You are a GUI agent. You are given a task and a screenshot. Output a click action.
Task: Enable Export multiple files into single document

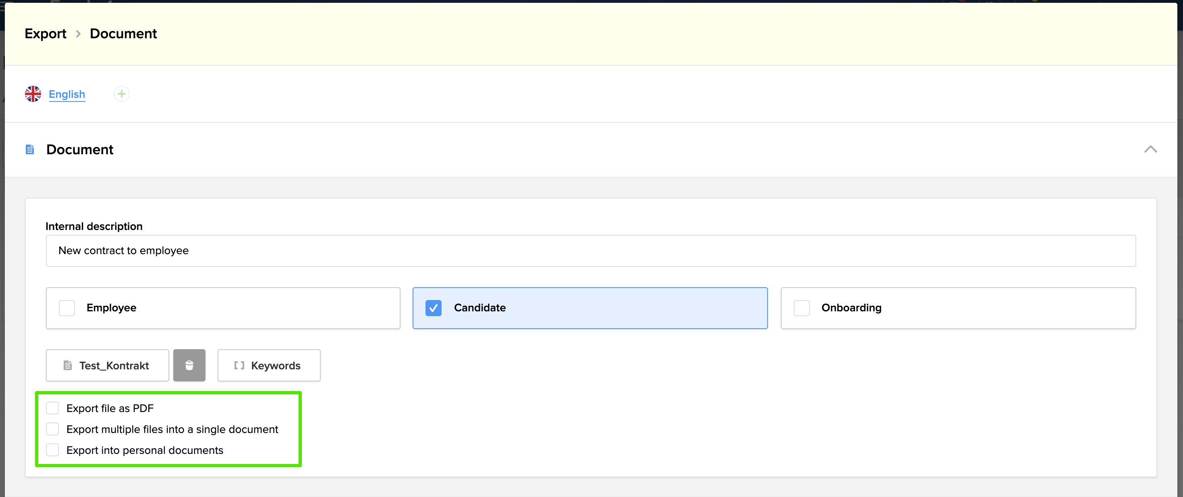click(52, 429)
